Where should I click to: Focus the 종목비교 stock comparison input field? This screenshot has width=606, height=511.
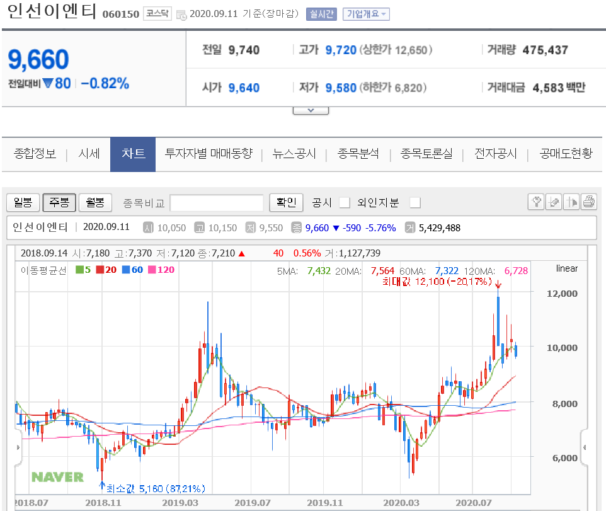(217, 203)
